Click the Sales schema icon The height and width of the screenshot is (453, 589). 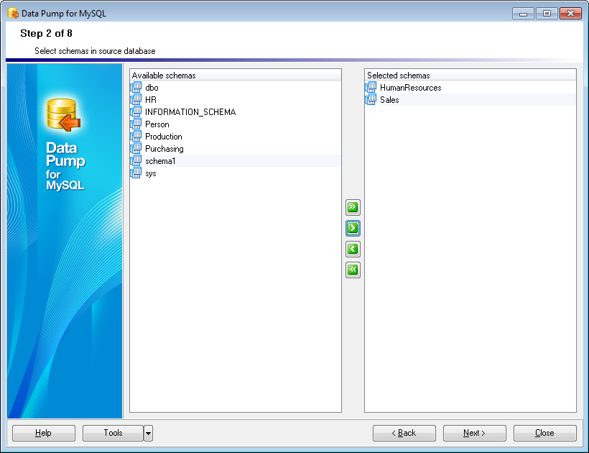371,100
